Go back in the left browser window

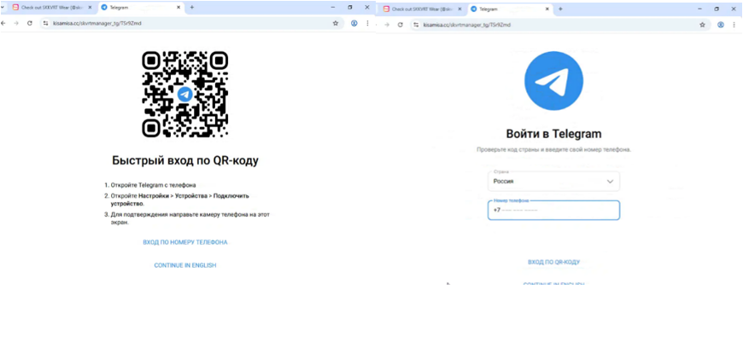point(3,23)
